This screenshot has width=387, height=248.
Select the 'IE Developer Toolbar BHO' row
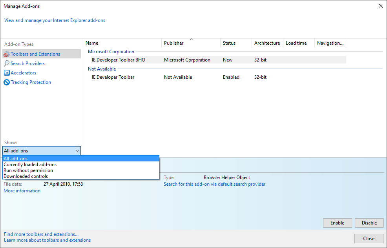click(219, 60)
